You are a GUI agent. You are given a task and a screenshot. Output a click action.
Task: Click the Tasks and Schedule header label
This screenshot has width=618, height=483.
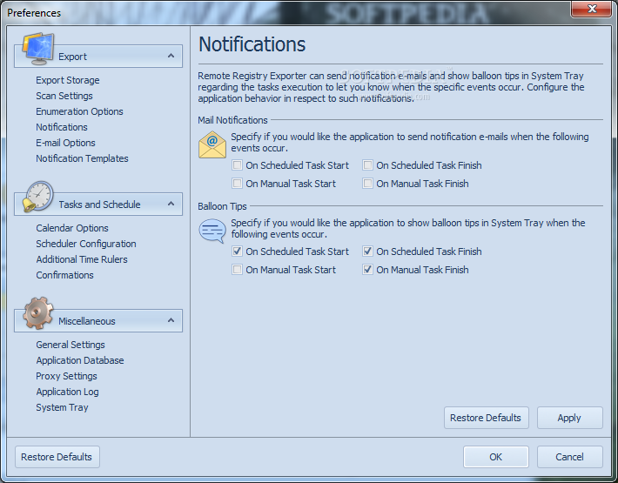point(99,205)
